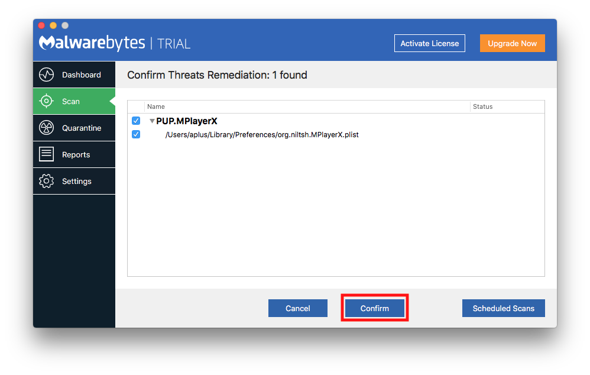Select the org.niltsh.MPlayerX.plist file path

tap(262, 135)
